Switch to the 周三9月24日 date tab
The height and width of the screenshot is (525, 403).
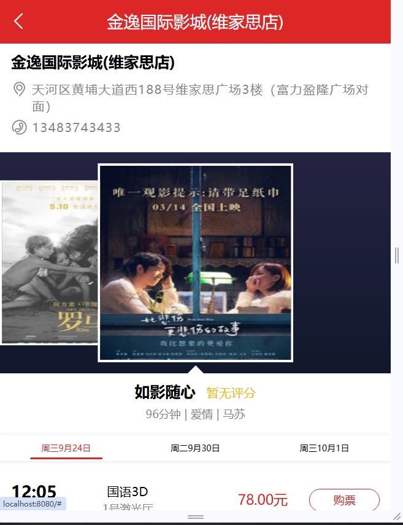point(66,448)
